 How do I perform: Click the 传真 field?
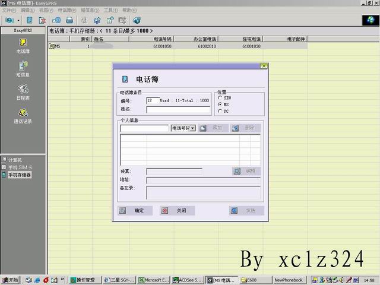[174, 172]
